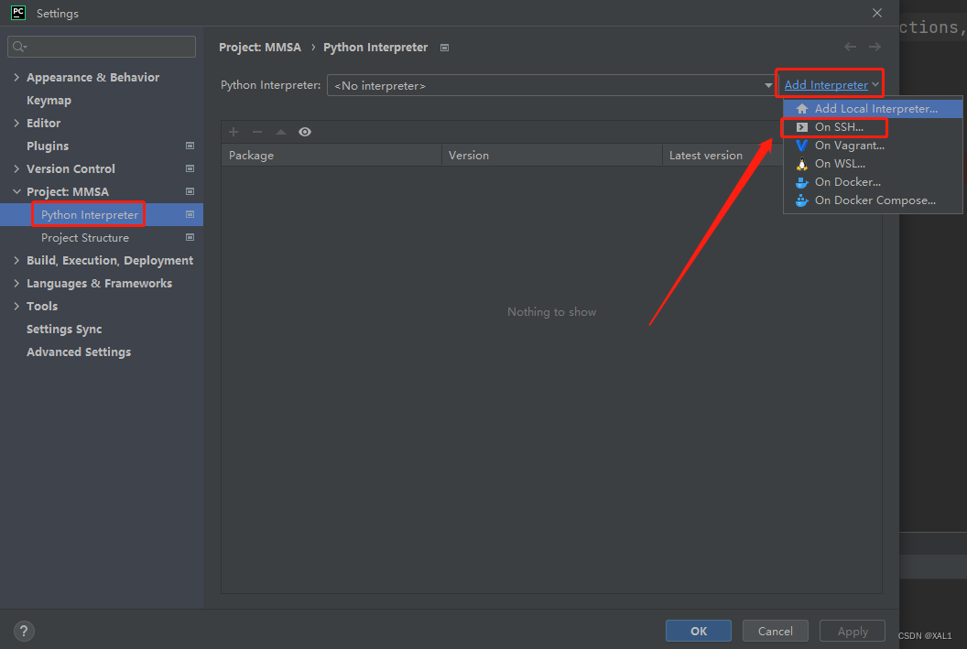The height and width of the screenshot is (649, 967).
Task: Click the Apply button
Action: click(853, 631)
